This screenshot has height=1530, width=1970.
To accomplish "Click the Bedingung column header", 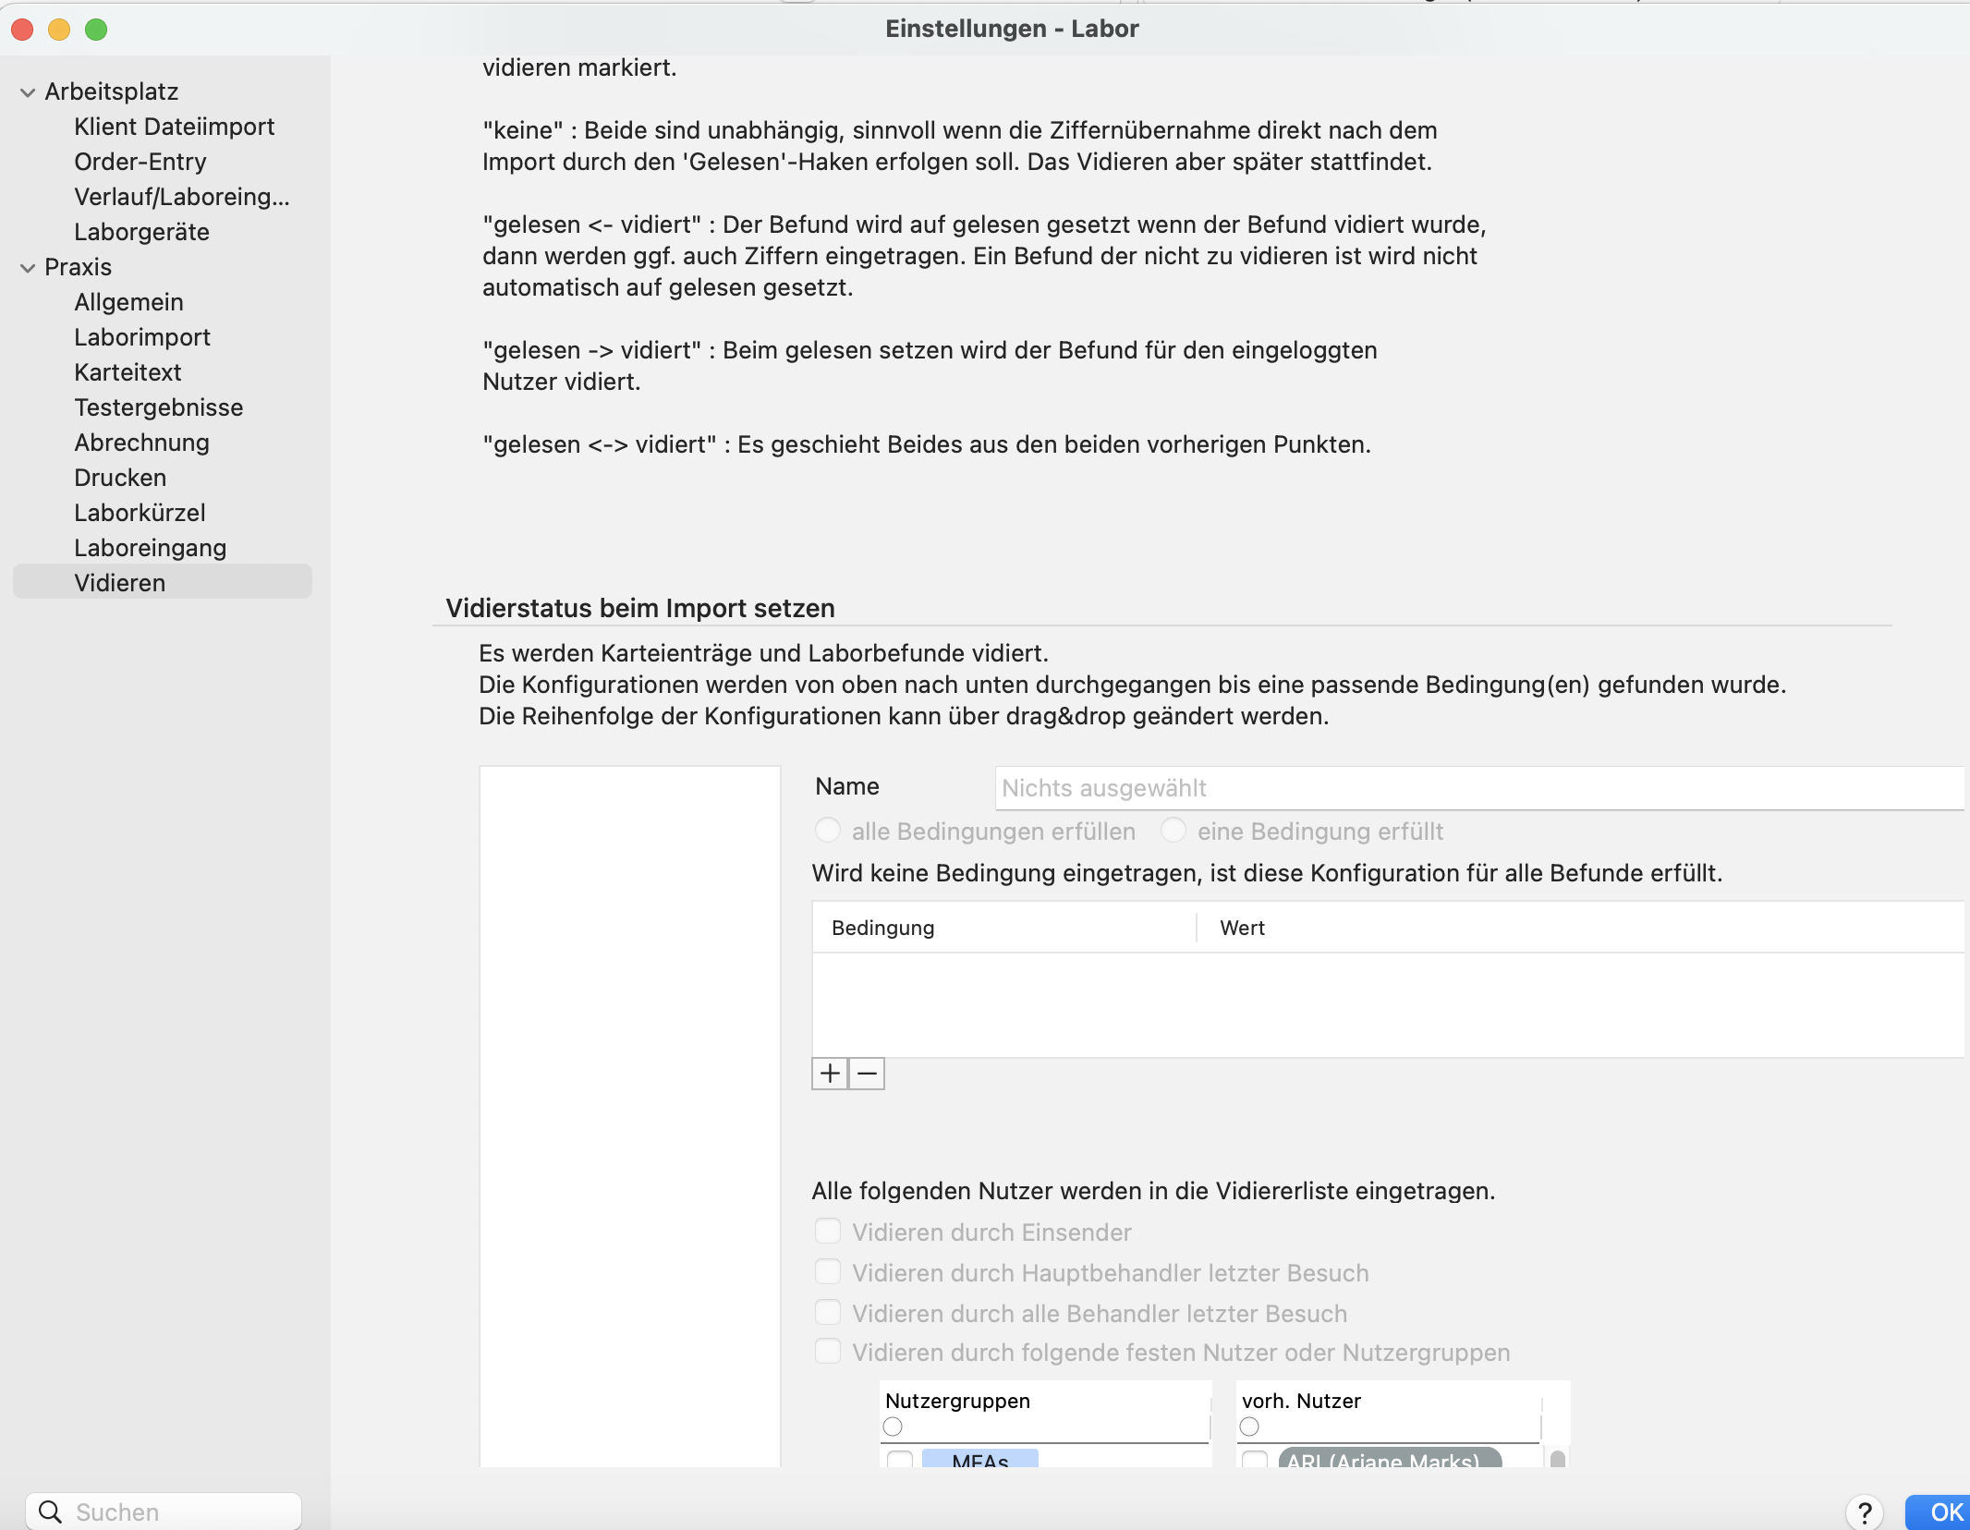I will tap(1003, 928).
